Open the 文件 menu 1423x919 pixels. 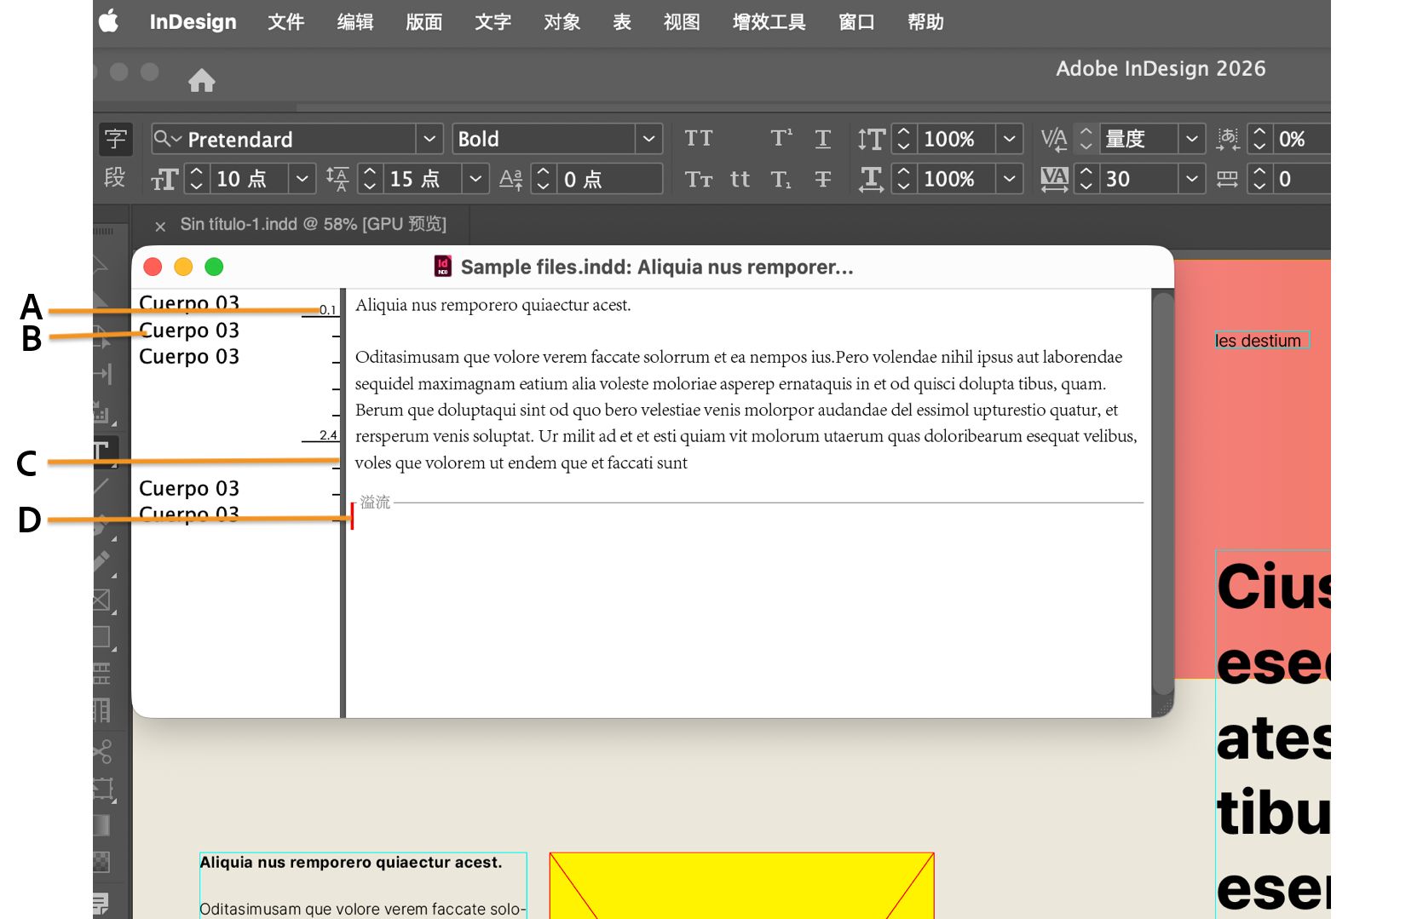(285, 21)
